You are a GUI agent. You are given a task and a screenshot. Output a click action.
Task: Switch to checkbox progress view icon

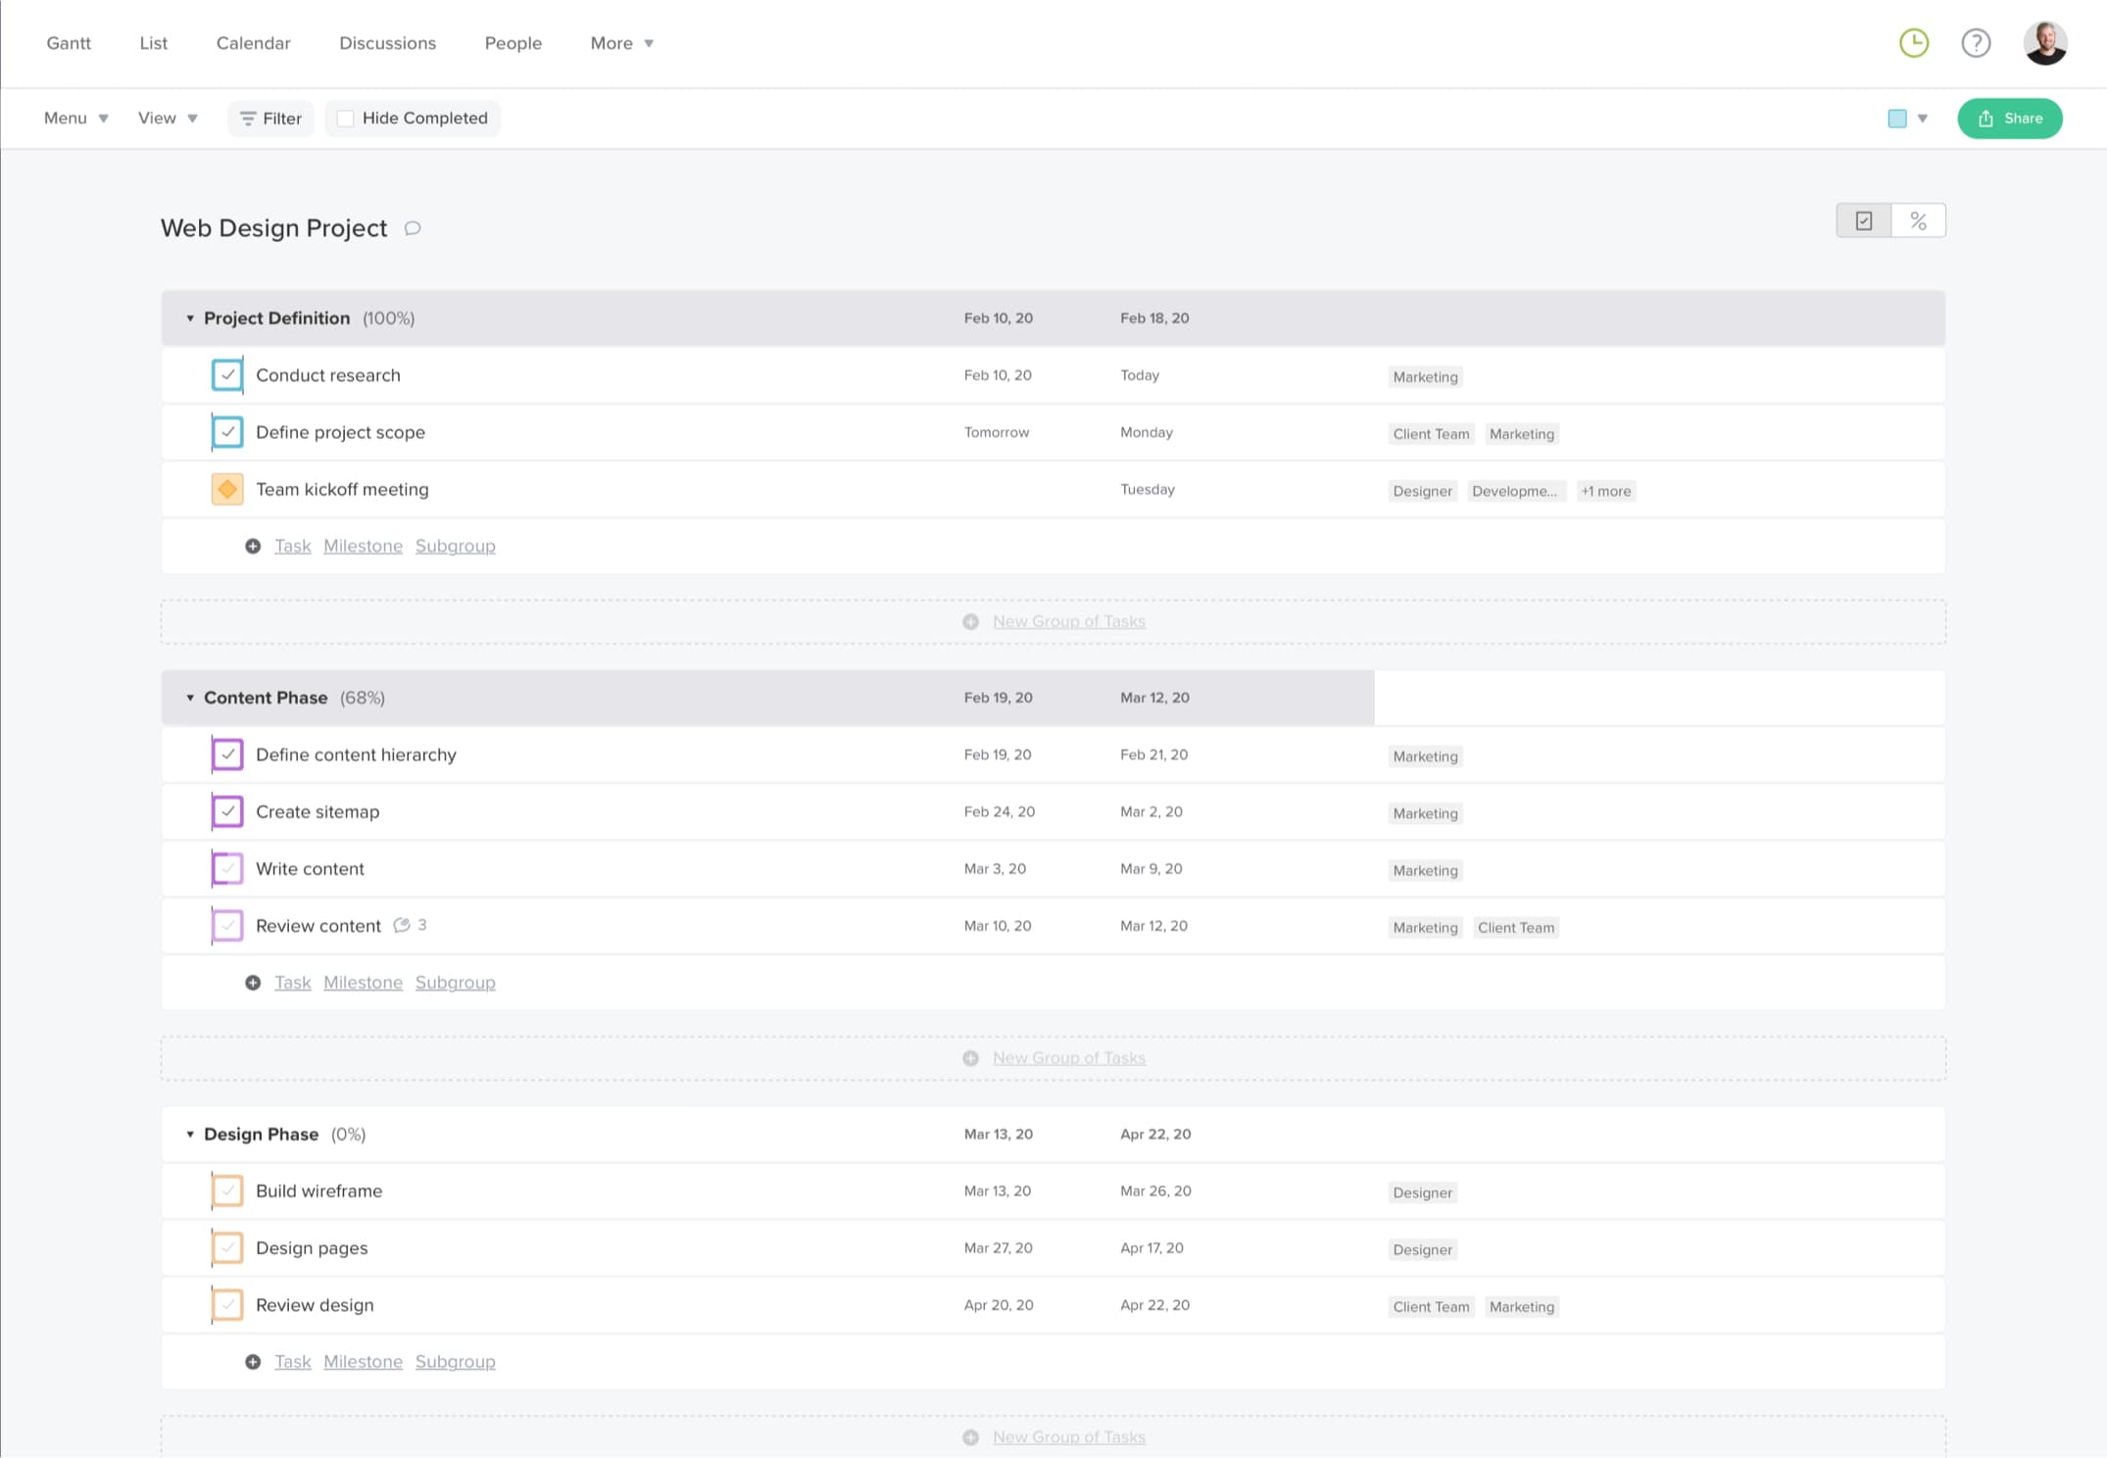pos(1863,220)
